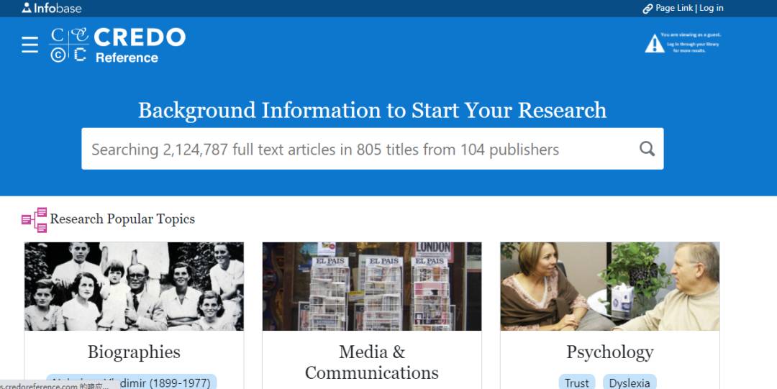Select the Dyslexia topic tag
This screenshot has height=389, width=777.
pos(630,383)
